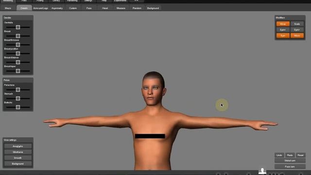311x175 pixels.
Task: Toggle Anaglyphs view setting
Action: 17,146
